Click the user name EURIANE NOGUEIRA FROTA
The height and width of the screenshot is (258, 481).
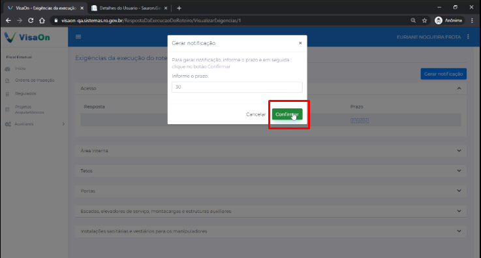tap(429, 37)
